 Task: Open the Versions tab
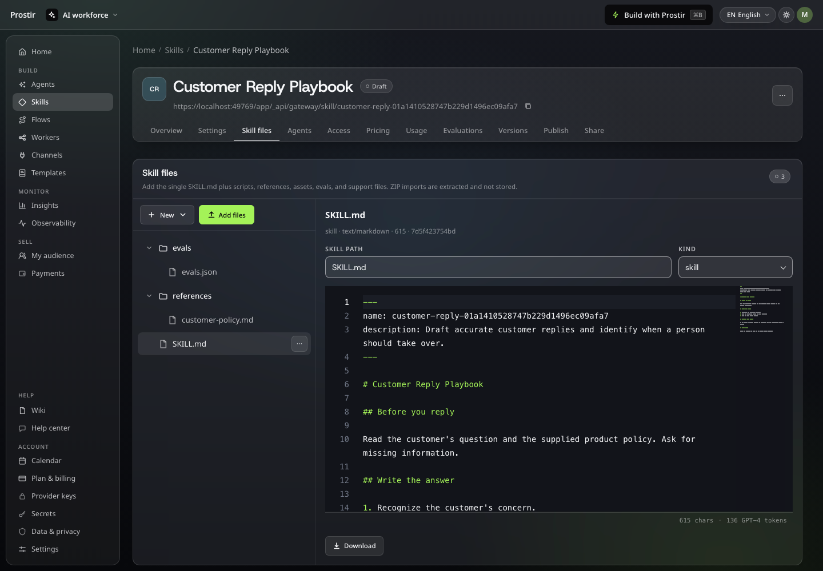pyautogui.click(x=513, y=130)
